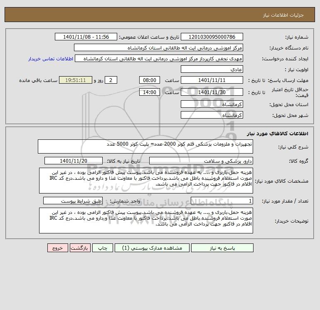Click the remaining days field 2
This screenshot has width=320, height=310.
point(111,80)
